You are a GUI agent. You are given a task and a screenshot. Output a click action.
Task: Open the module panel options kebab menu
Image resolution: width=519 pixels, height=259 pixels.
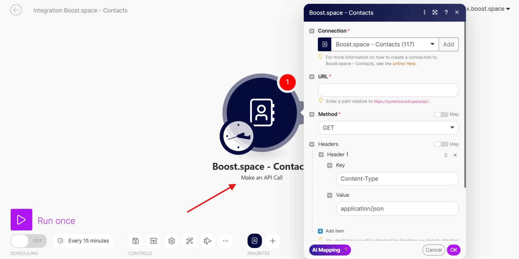click(424, 12)
